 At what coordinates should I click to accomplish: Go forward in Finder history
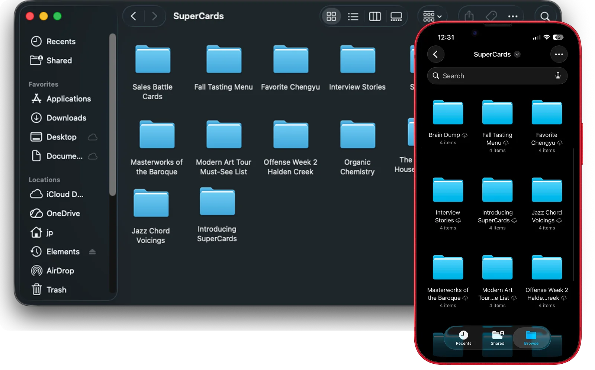tap(154, 16)
